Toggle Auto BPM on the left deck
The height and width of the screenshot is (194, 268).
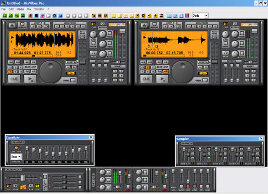(x=82, y=36)
